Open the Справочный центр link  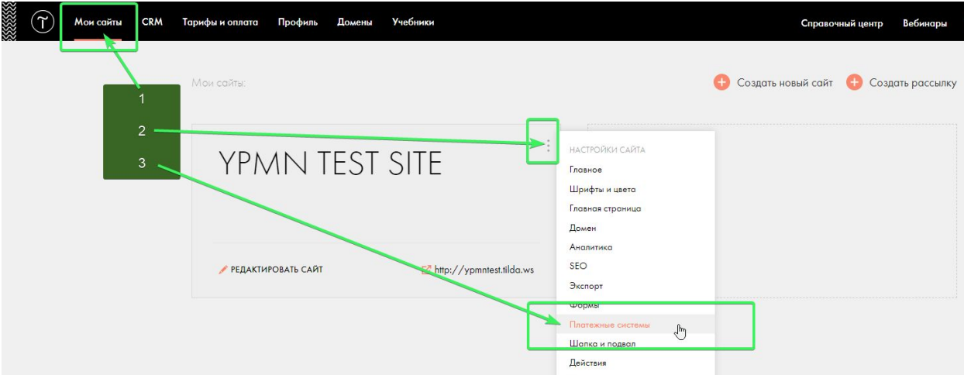point(842,23)
